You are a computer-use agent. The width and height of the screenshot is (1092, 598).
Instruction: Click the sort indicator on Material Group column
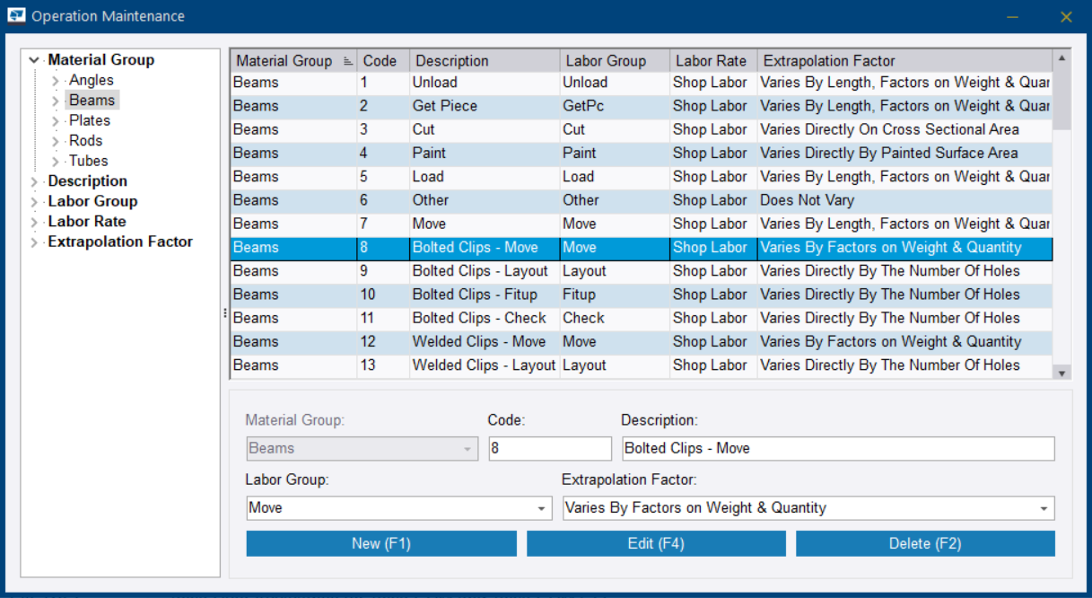(x=347, y=61)
